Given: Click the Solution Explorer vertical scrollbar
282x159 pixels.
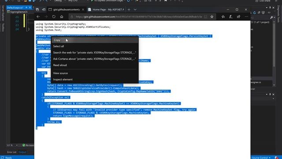Looking at the screenshot, I should (274, 45).
